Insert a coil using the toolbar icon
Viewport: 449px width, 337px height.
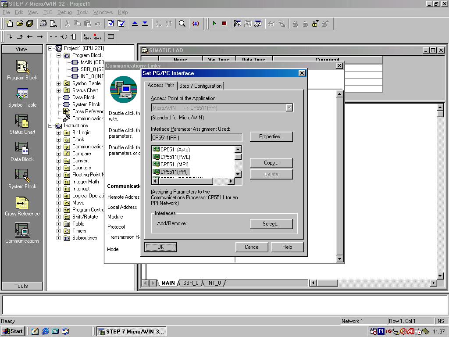(x=64, y=36)
